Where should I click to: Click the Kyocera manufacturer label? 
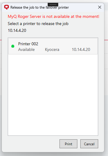point(52,49)
